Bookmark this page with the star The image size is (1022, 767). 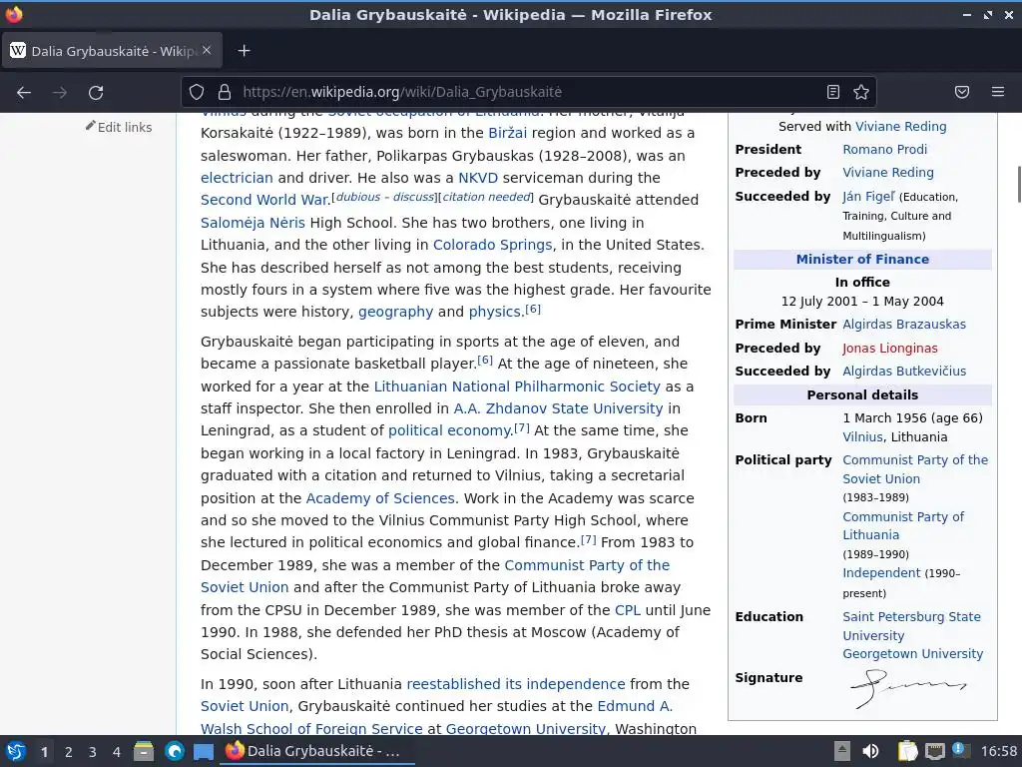click(861, 92)
